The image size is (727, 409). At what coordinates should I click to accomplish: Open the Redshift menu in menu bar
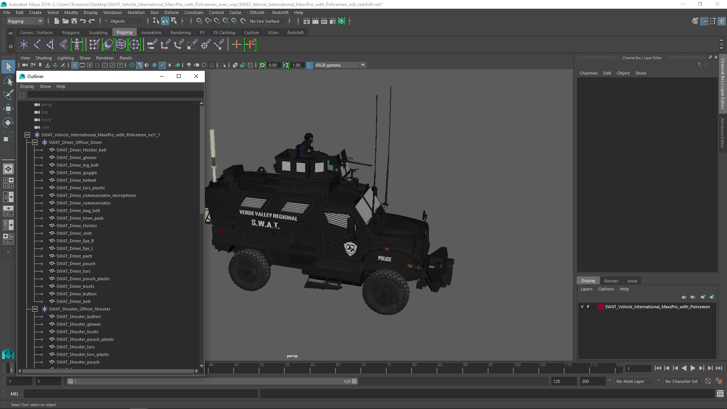point(280,12)
